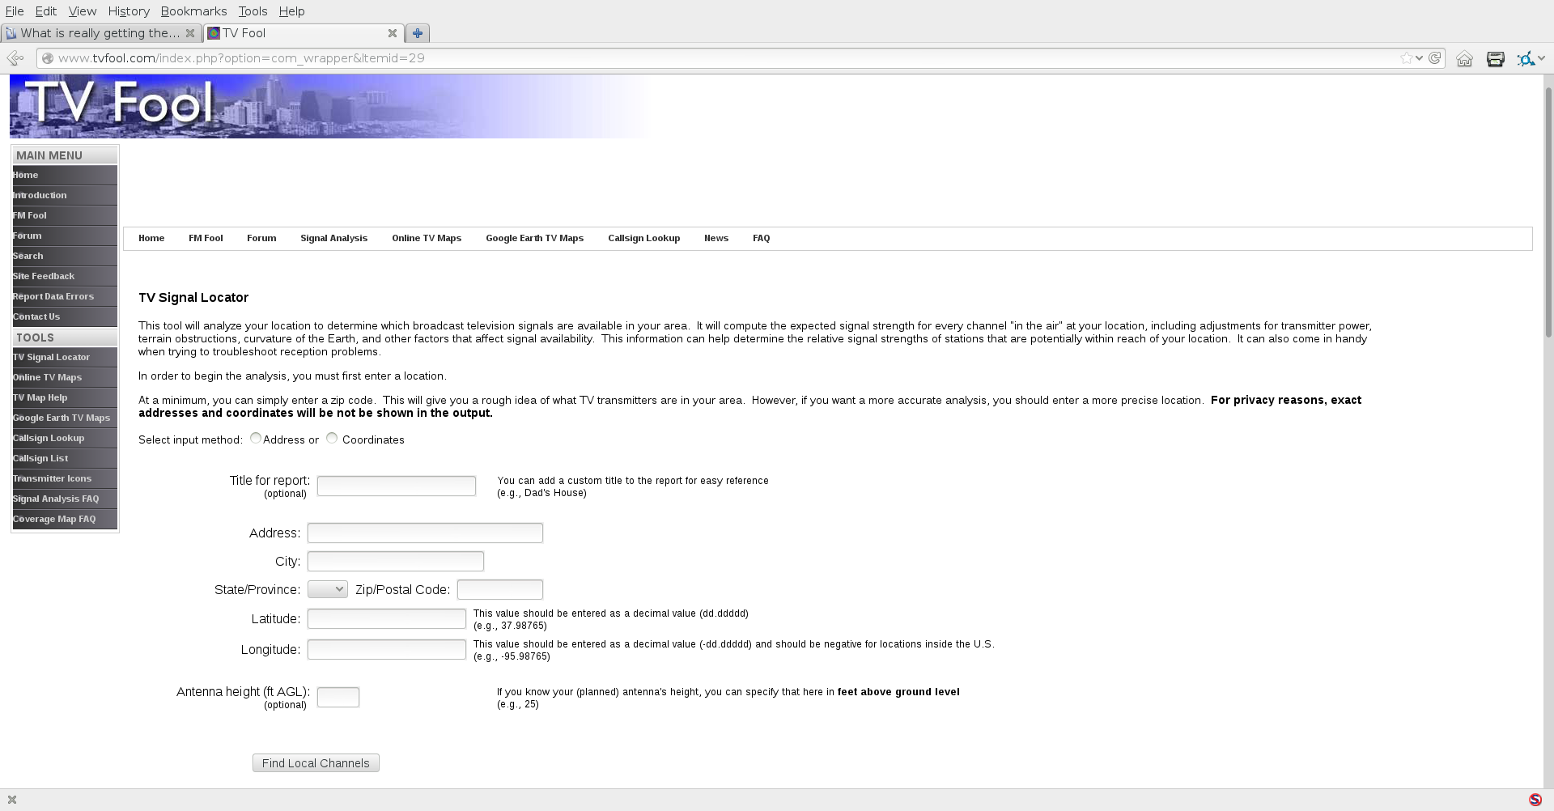Open the URL history dropdown arrow
Image resolution: width=1554 pixels, height=811 pixels.
[x=1419, y=58]
